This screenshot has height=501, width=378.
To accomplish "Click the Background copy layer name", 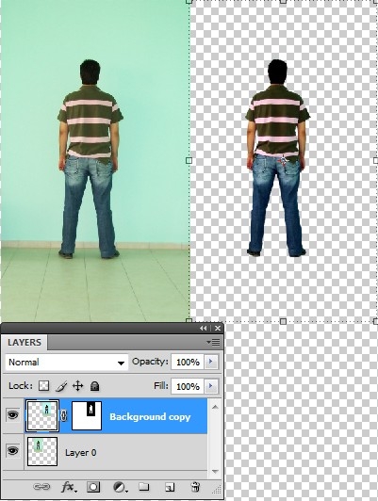I will tap(150, 416).
